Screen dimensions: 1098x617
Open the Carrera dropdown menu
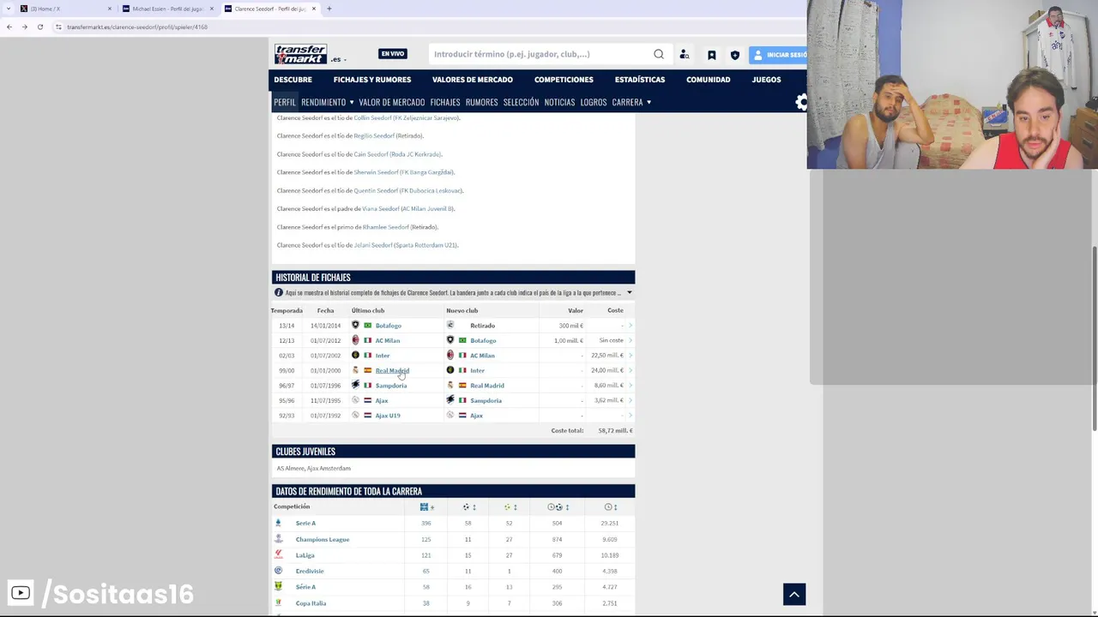click(x=631, y=102)
